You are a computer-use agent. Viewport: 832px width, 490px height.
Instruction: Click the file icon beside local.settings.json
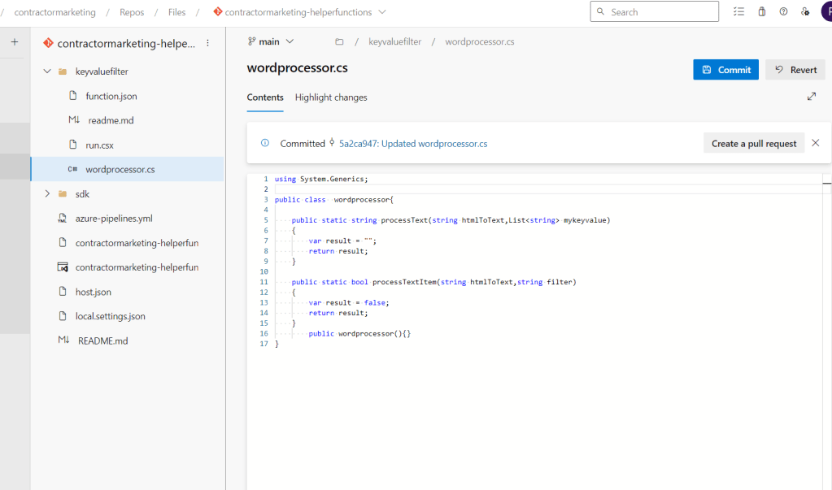(63, 315)
